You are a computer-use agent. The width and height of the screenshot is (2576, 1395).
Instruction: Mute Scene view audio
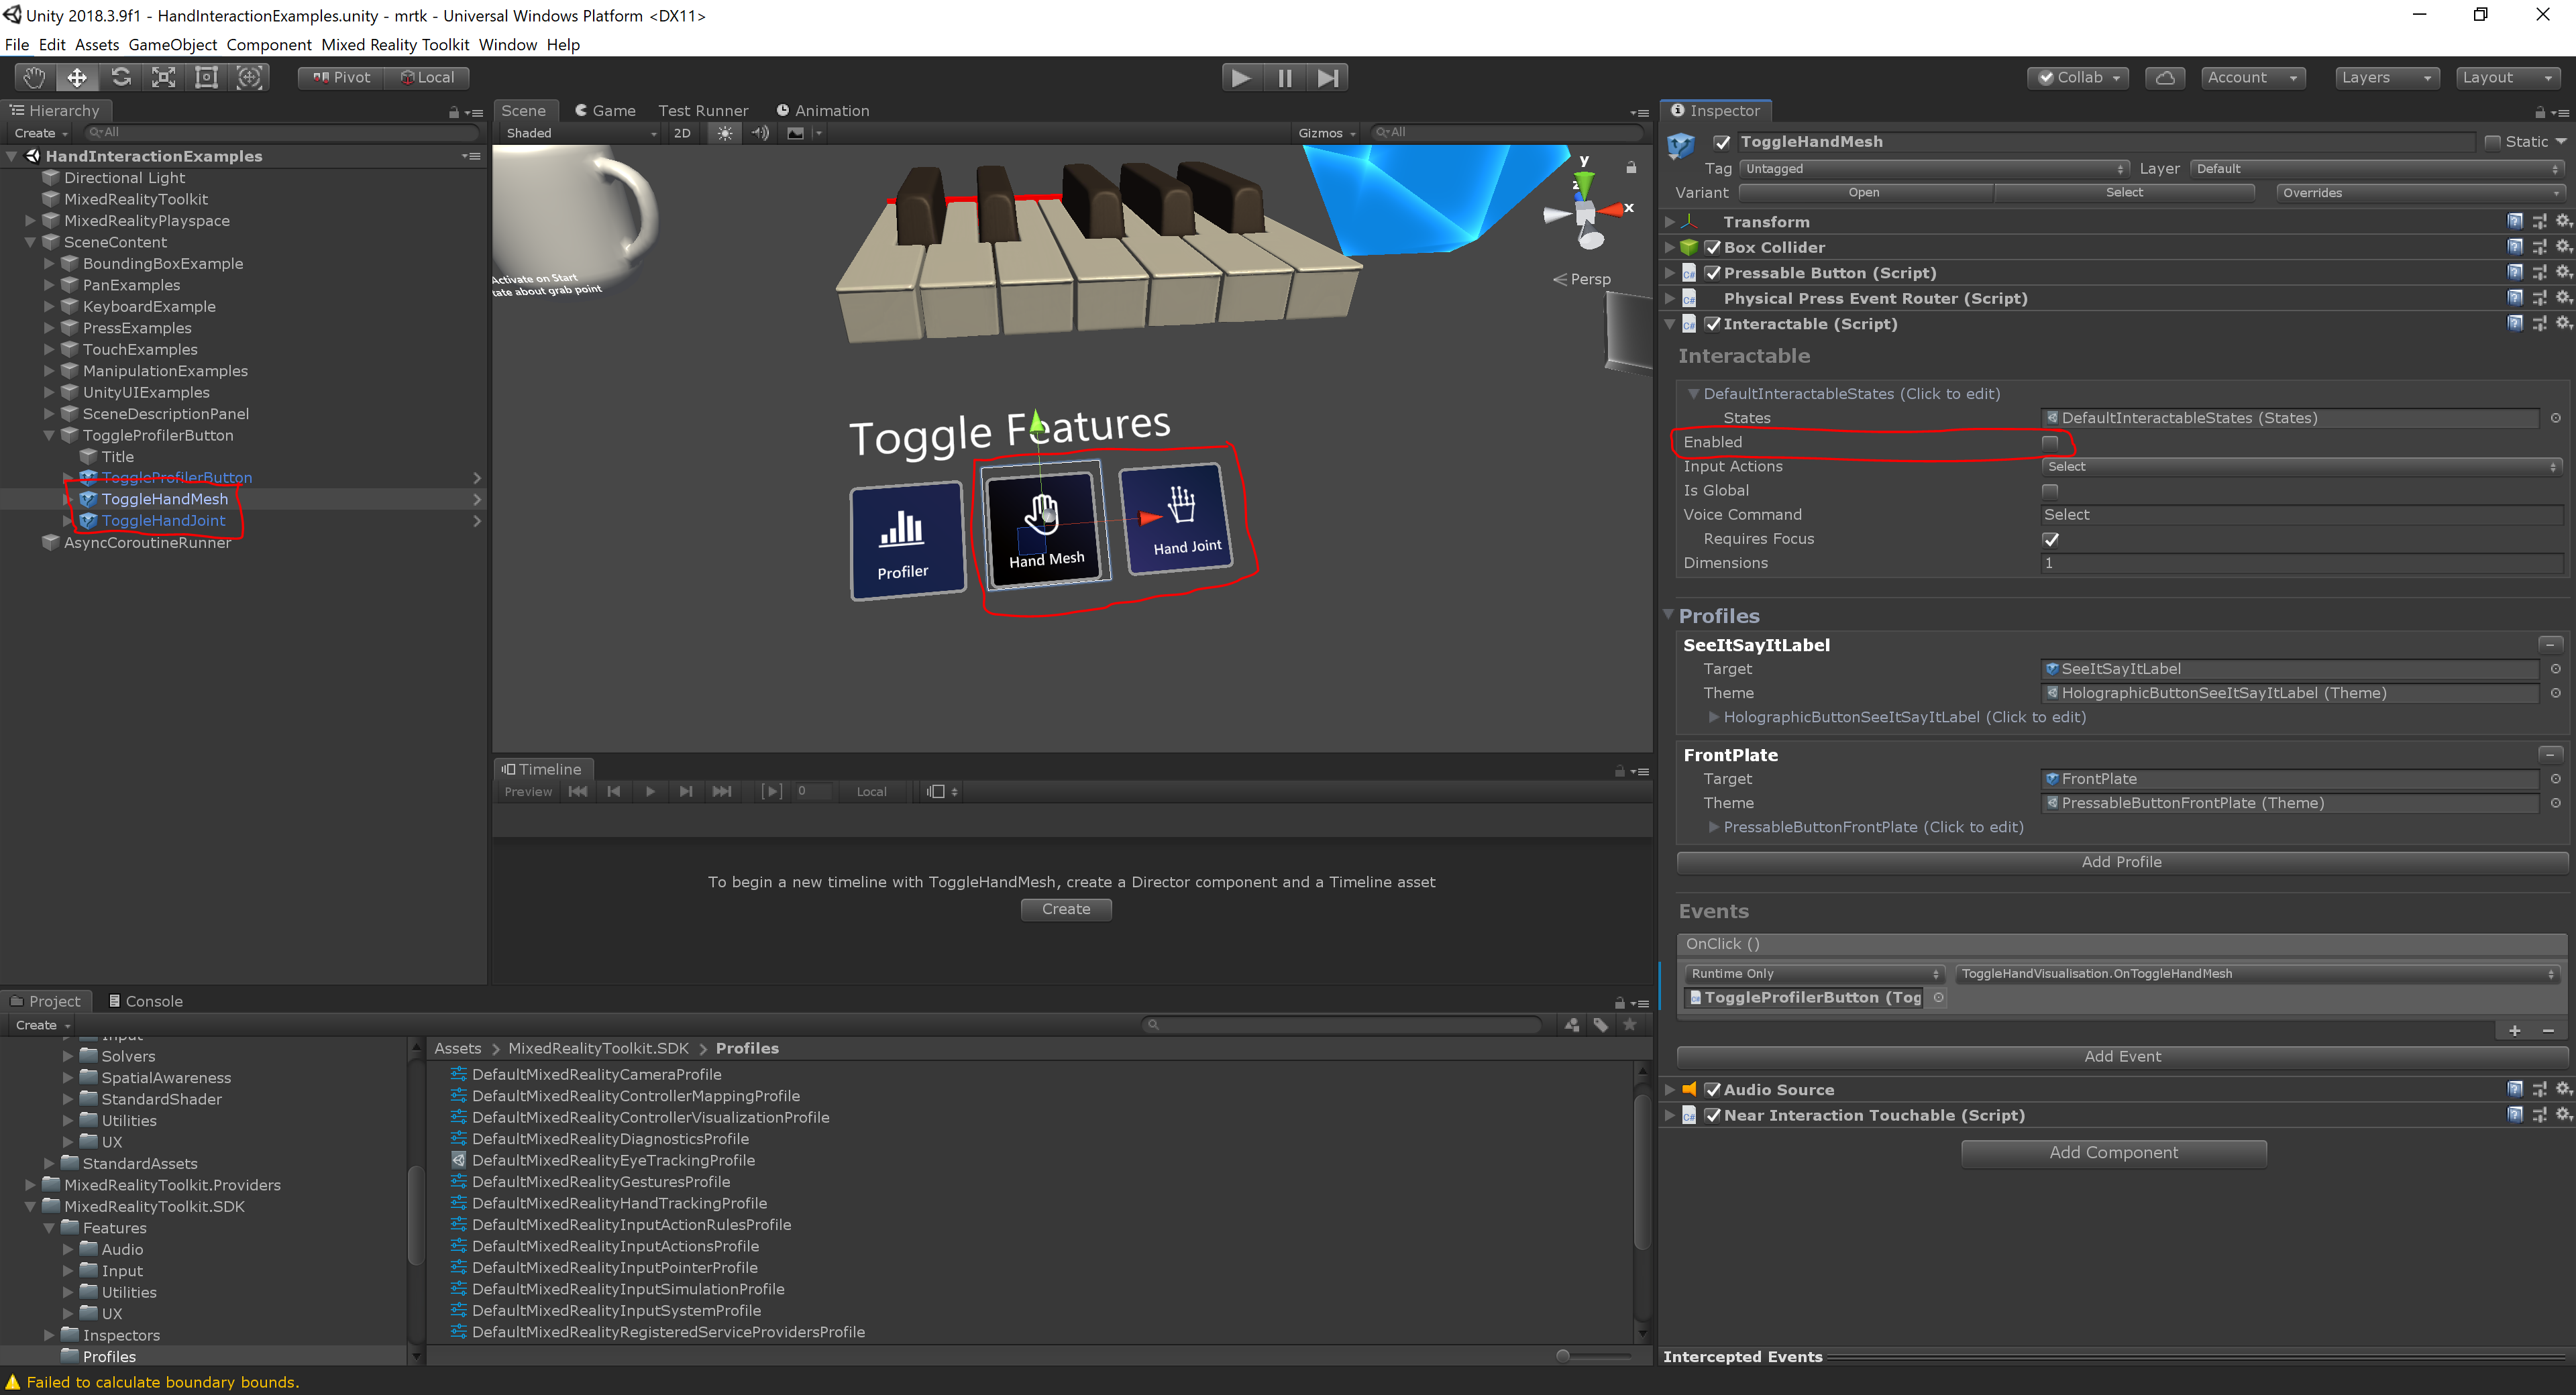click(760, 133)
